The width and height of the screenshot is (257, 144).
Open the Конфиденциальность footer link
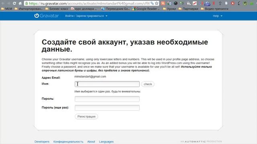(x=68, y=142)
